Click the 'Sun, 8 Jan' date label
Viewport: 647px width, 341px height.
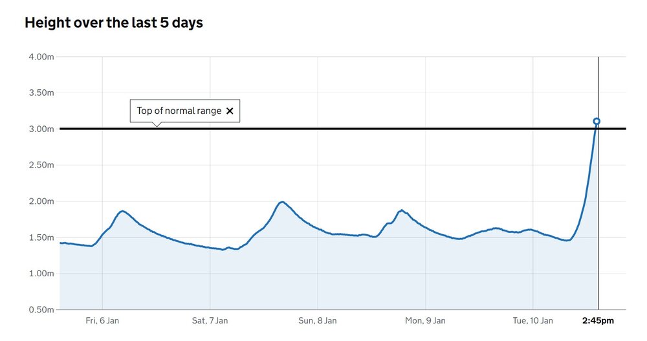point(318,320)
